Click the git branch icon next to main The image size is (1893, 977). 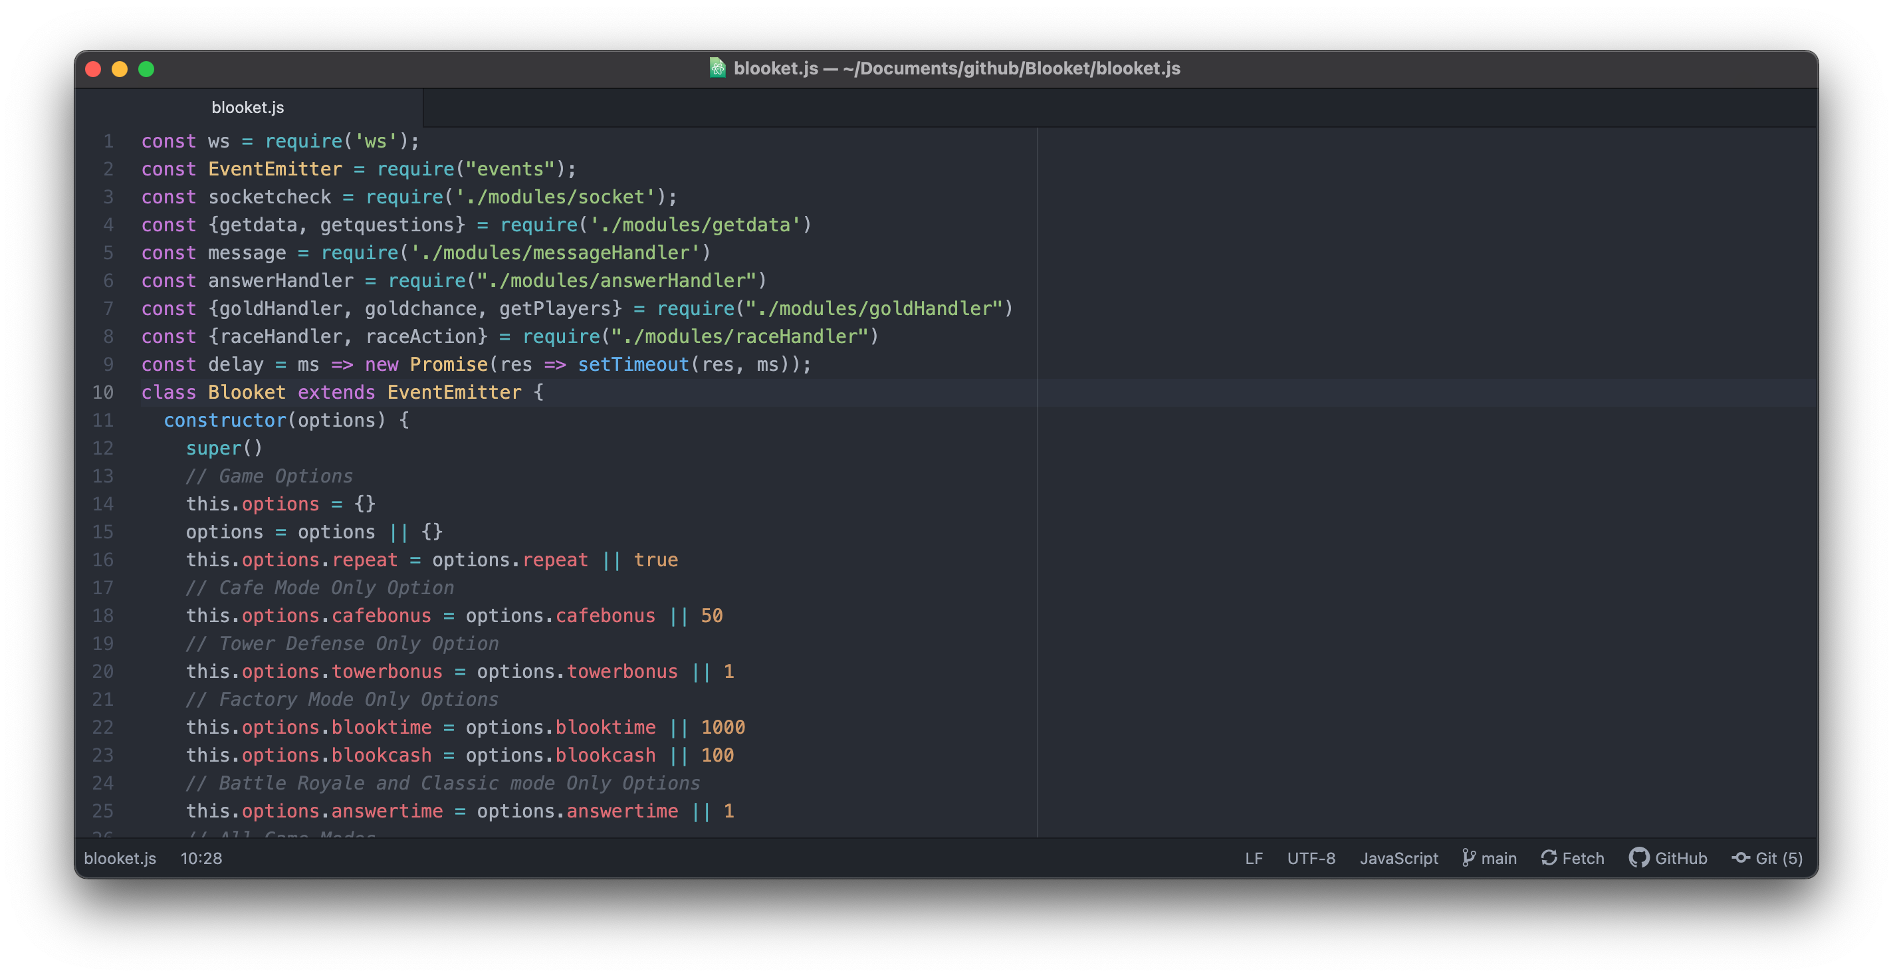(x=1469, y=857)
